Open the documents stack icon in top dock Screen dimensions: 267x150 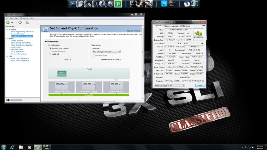pos(80,4)
